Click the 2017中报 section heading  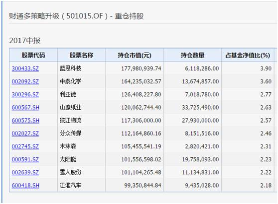25,41
